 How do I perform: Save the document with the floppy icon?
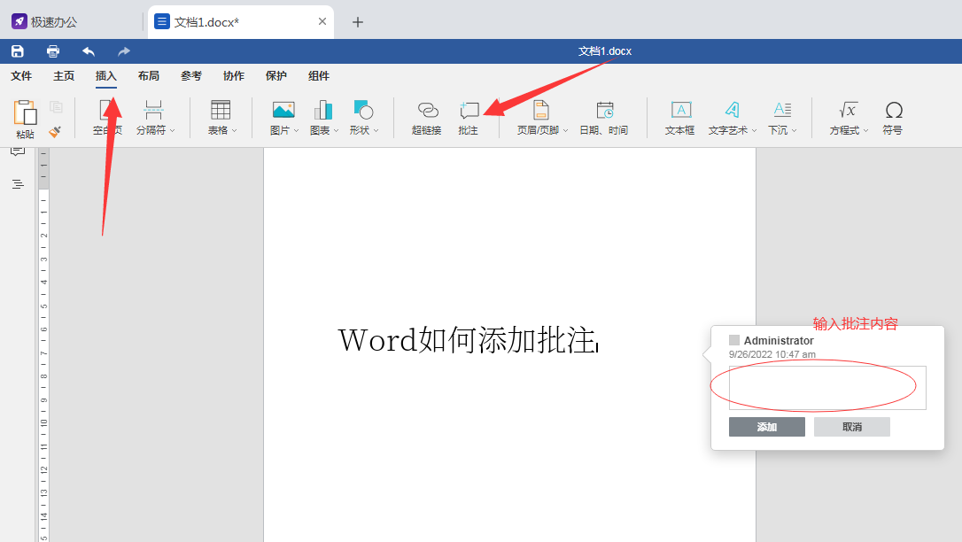(18, 51)
